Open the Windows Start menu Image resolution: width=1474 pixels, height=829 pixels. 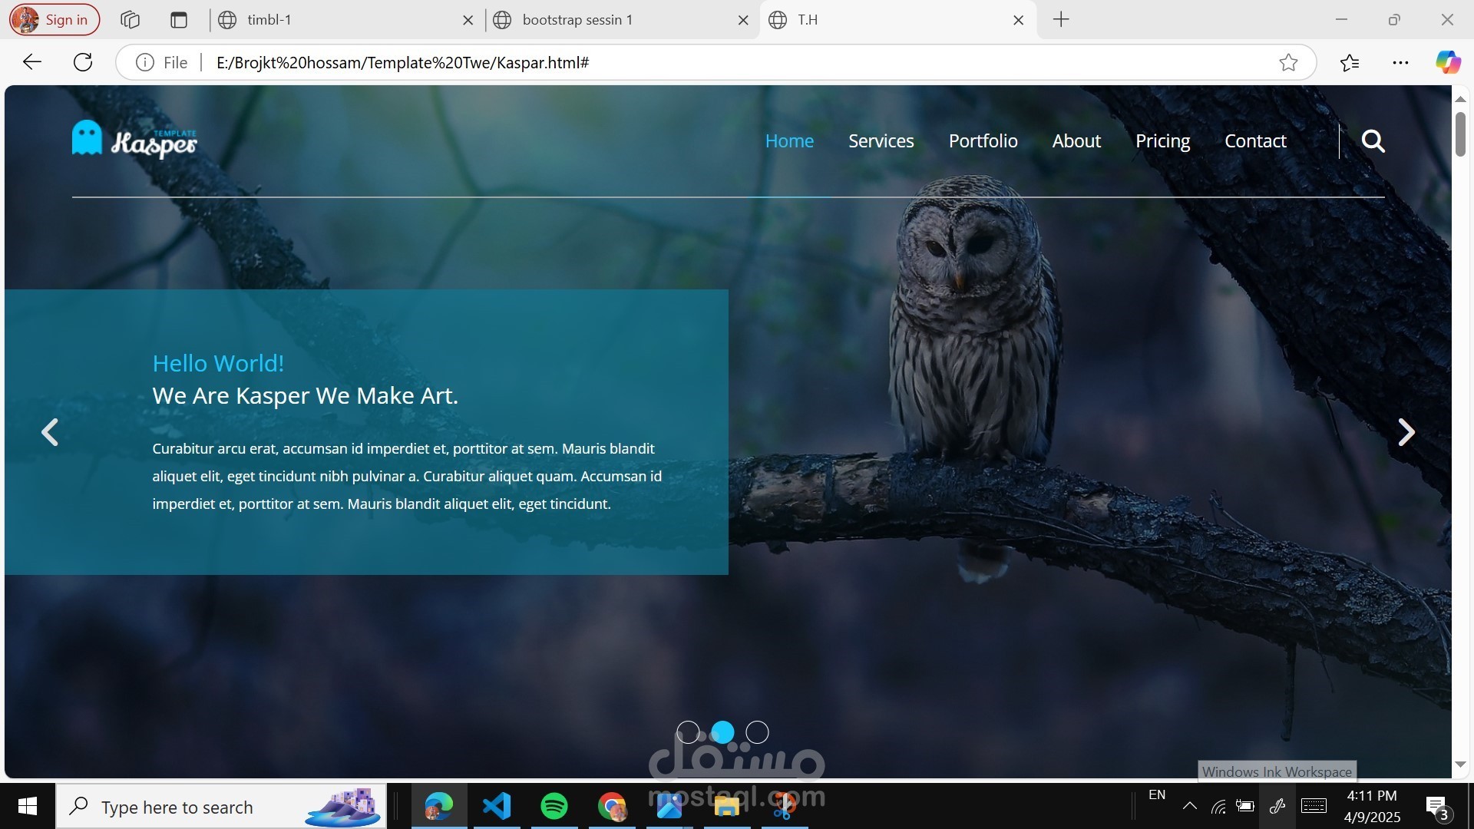point(28,806)
